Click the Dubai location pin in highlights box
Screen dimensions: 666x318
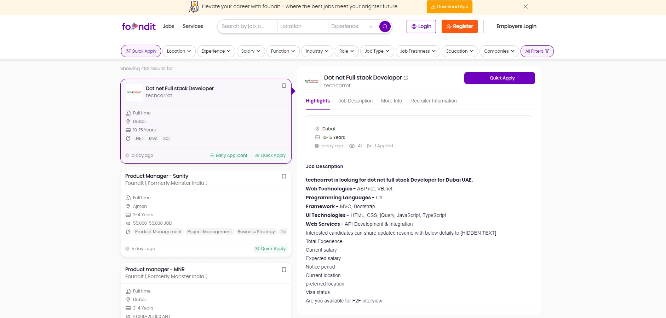(x=317, y=129)
